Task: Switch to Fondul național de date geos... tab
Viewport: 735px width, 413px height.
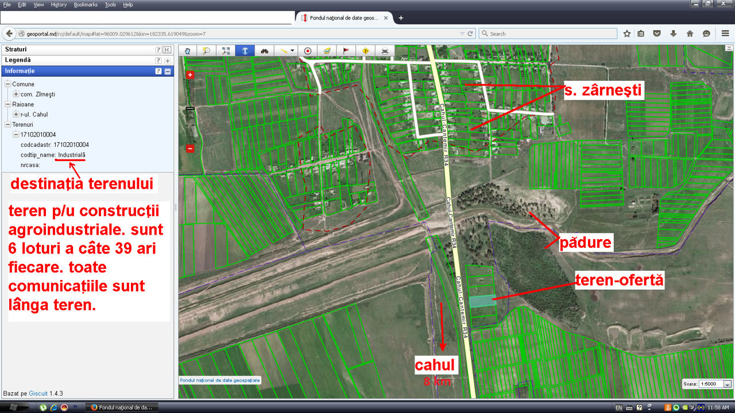Action: [343, 18]
